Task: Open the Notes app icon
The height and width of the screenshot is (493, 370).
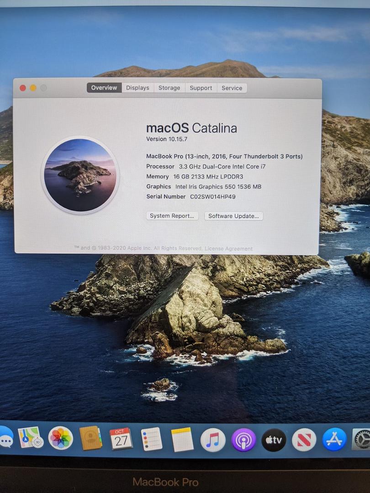Action: (182, 440)
